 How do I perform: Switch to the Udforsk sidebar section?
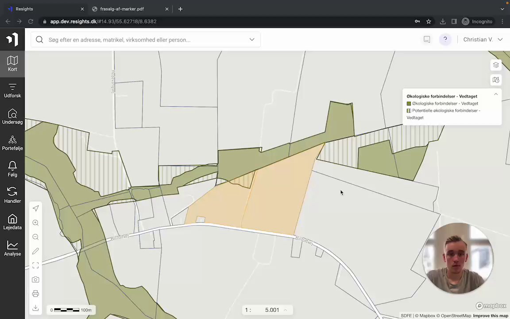point(12,90)
